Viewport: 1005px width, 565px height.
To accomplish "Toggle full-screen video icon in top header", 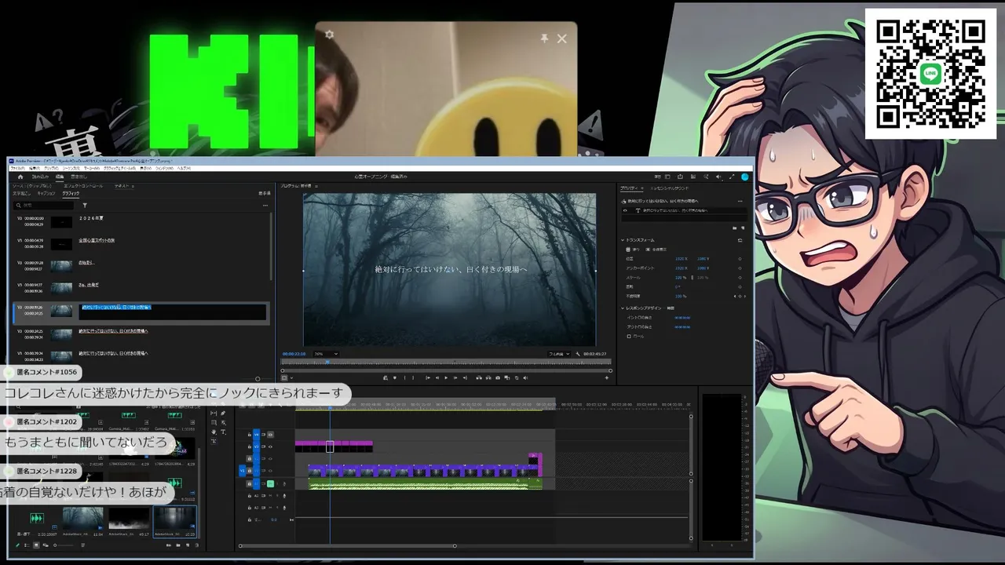I will pyautogui.click(x=732, y=177).
